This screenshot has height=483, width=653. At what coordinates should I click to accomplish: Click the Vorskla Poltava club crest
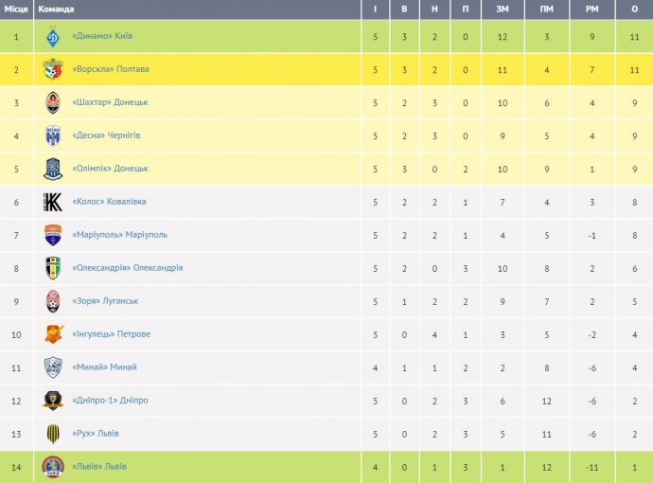tap(53, 69)
